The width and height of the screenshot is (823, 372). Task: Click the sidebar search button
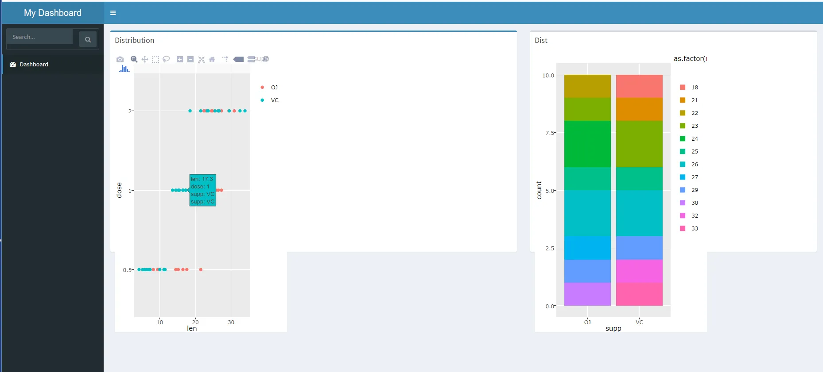coord(88,39)
